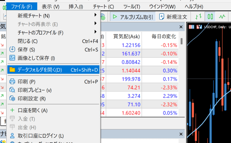231x143 pixels.
Task: Choose 保存 (S) menu entry
Action: [x=53, y=50]
